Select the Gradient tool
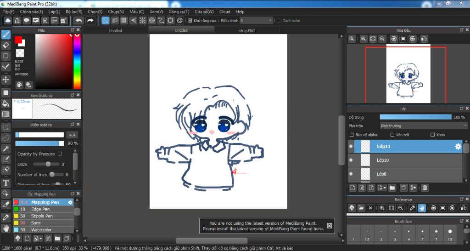 (x=6, y=114)
